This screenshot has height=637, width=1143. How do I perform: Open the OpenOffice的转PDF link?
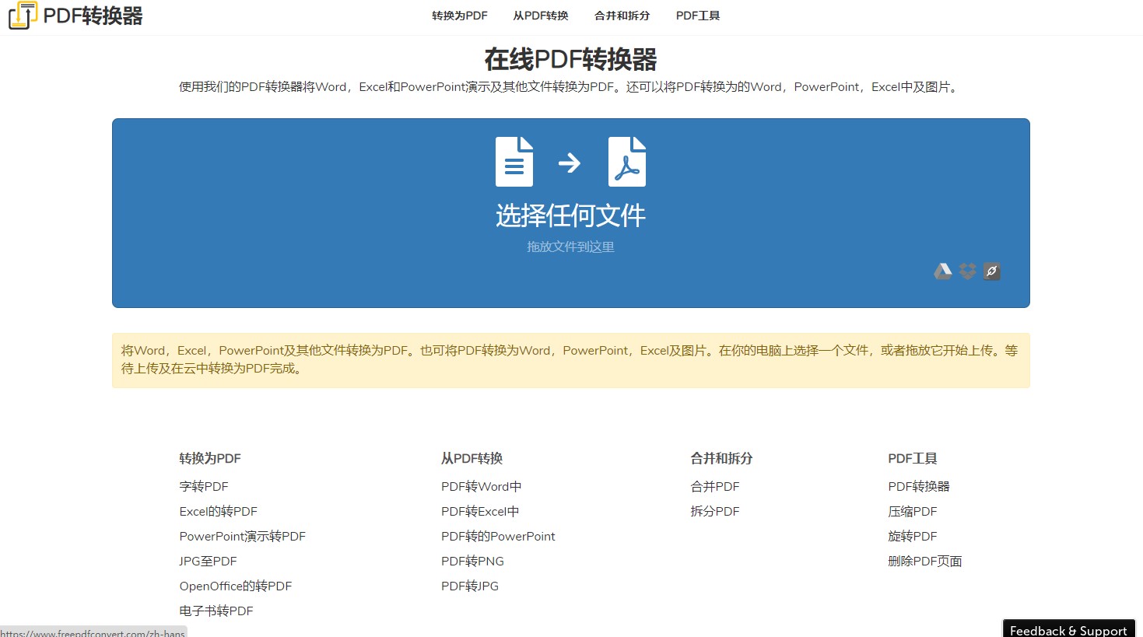(x=236, y=586)
